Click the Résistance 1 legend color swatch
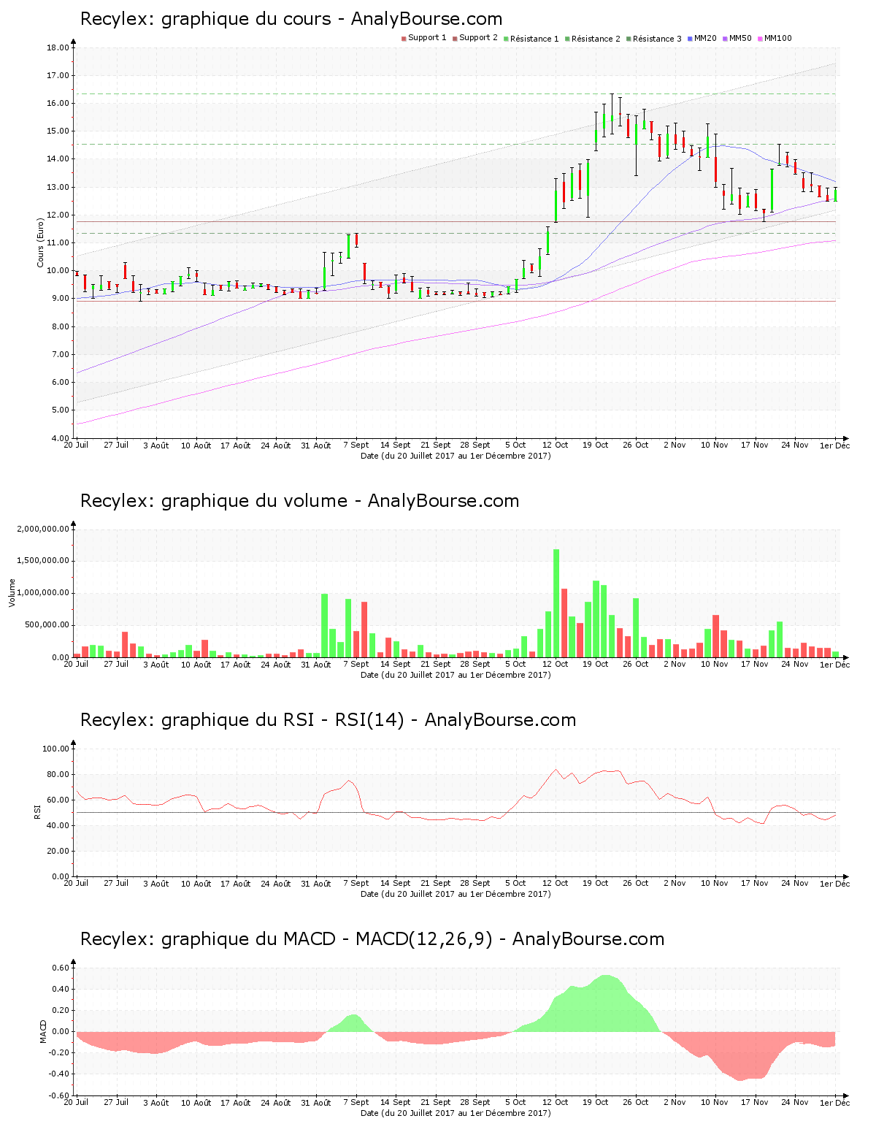Viewport: 876px width, 1132px height. pos(506,39)
